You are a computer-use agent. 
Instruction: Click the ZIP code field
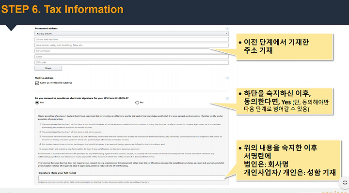131,62
